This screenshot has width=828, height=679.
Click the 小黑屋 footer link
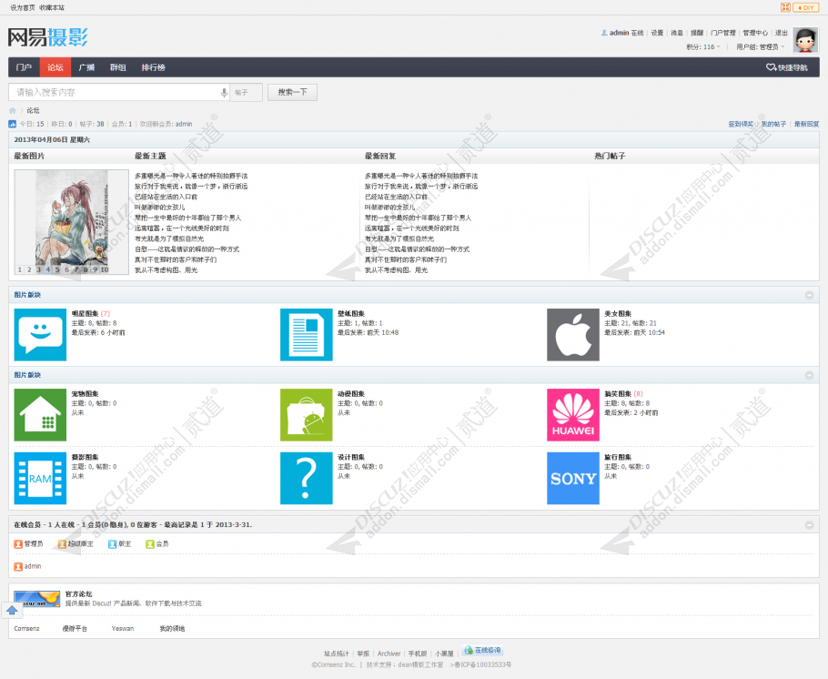pos(444,654)
